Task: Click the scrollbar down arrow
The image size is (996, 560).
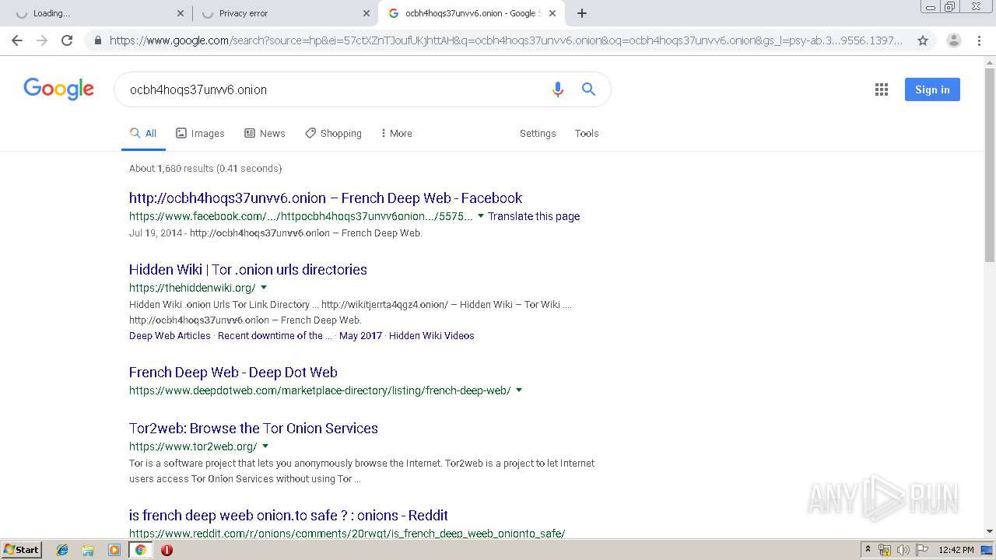Action: coord(990,531)
